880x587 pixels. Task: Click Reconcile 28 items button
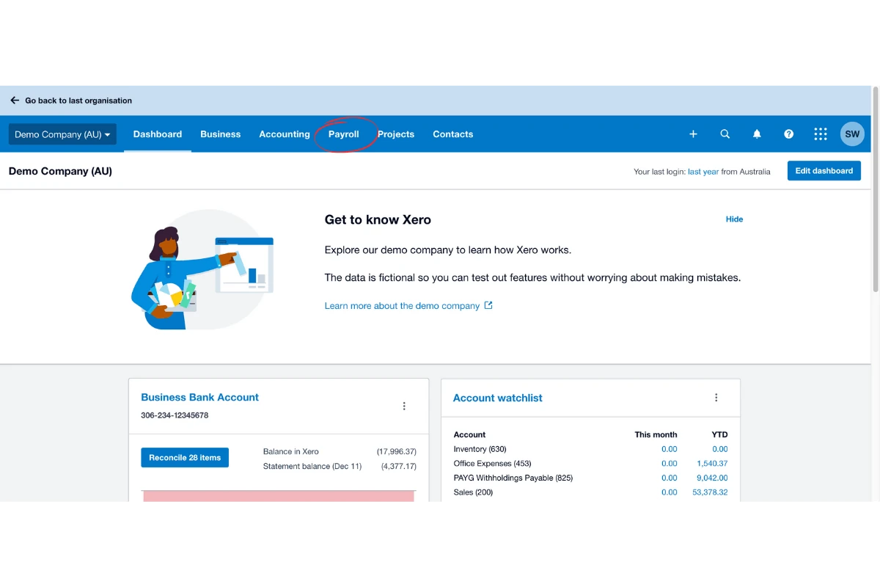(185, 457)
